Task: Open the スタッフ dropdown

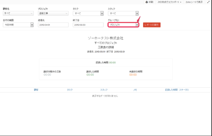Action: (x=123, y=13)
